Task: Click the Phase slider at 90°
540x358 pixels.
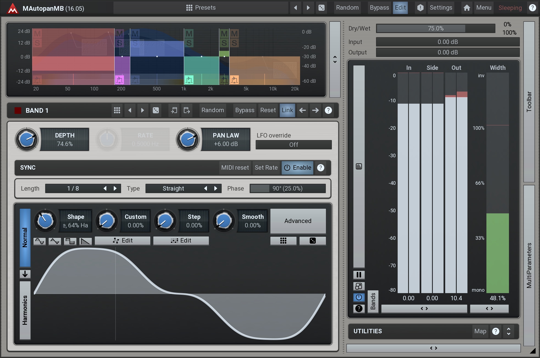Action: point(287,188)
